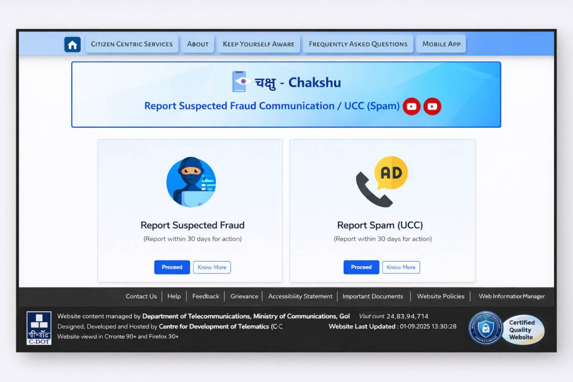Click the blue security shield badge

click(485, 328)
